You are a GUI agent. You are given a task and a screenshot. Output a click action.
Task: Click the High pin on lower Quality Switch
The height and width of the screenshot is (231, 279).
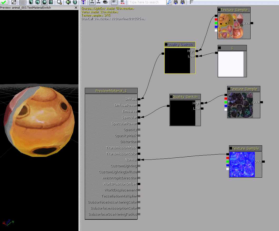pyautogui.click(x=202, y=103)
